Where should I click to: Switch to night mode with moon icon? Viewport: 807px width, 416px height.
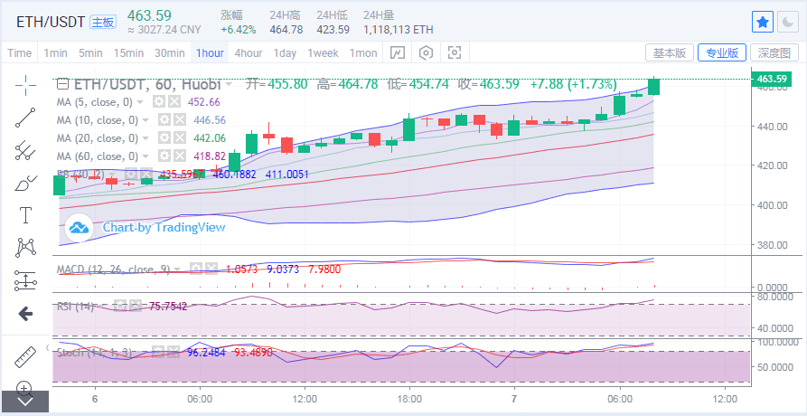point(788,22)
